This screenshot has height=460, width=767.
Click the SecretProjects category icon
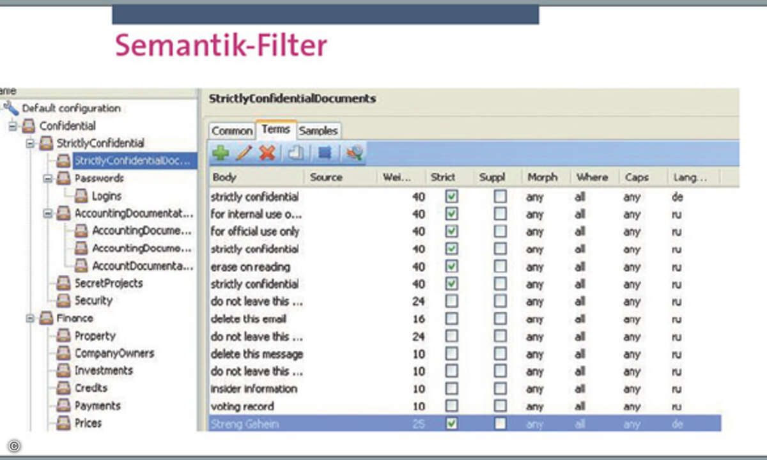pyautogui.click(x=64, y=283)
